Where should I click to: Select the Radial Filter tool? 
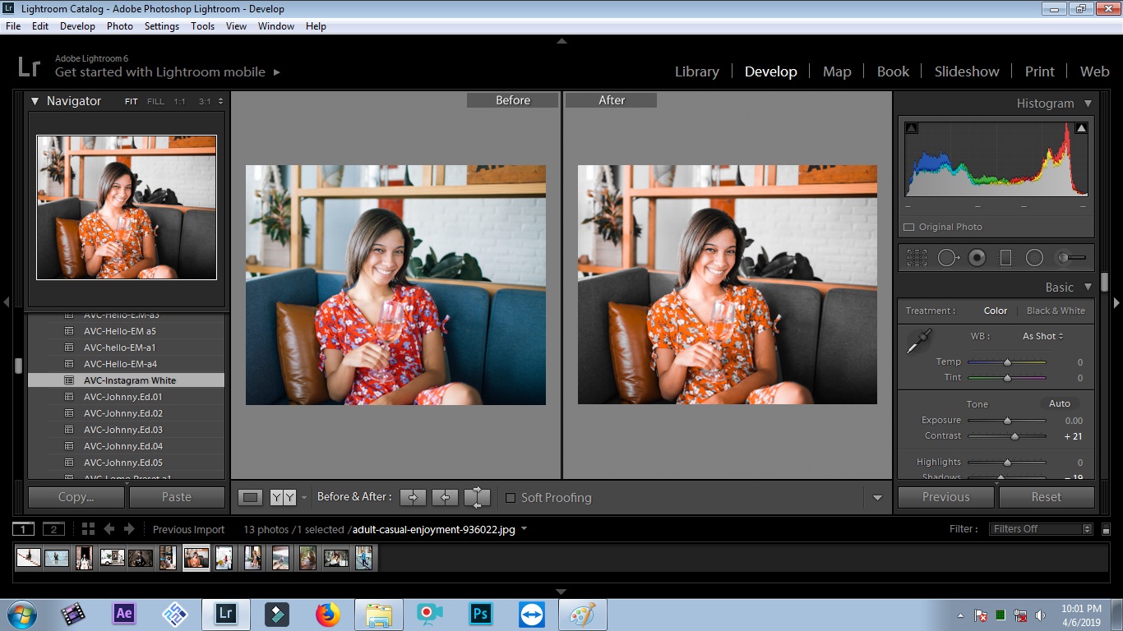pos(1034,258)
